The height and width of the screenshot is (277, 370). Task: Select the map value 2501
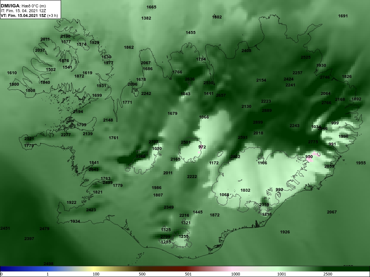click(185, 142)
